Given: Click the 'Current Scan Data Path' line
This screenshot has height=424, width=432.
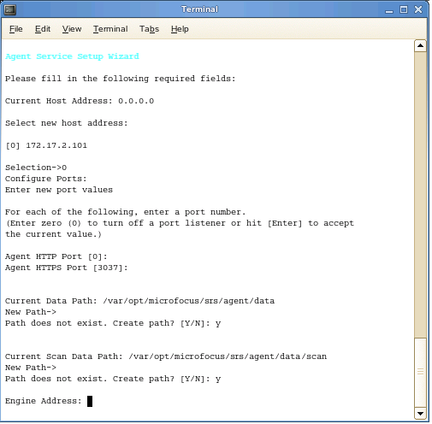Looking at the screenshot, I should pos(166,356).
